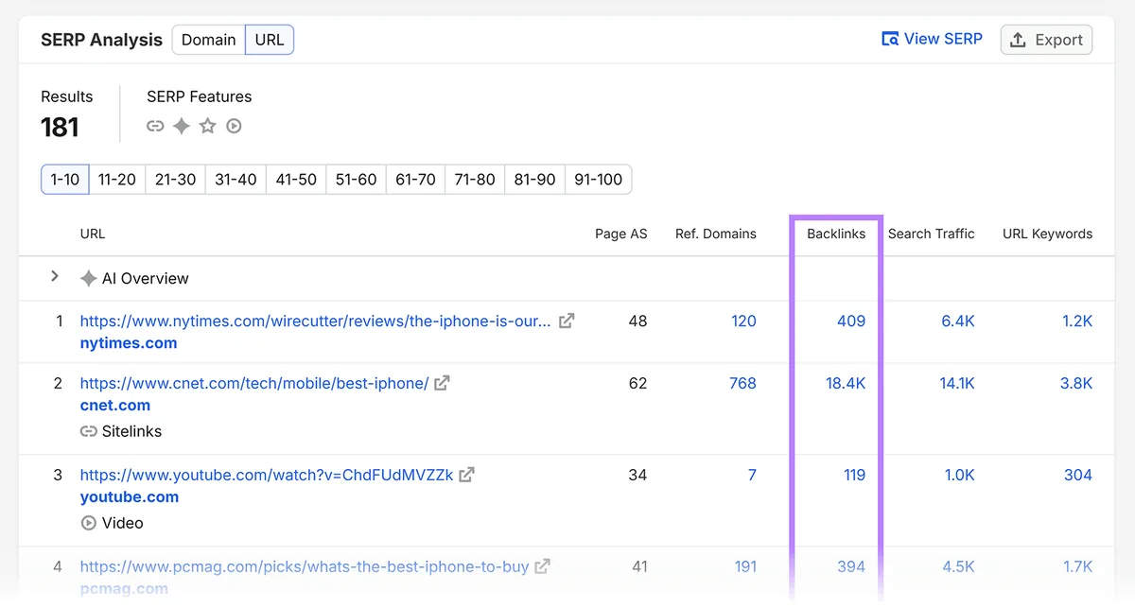1135x608 pixels.
Task: Click 3.8K URL keywords for cnet
Action: click(x=1076, y=383)
